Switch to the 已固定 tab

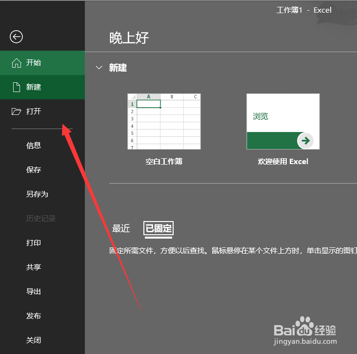(x=159, y=228)
